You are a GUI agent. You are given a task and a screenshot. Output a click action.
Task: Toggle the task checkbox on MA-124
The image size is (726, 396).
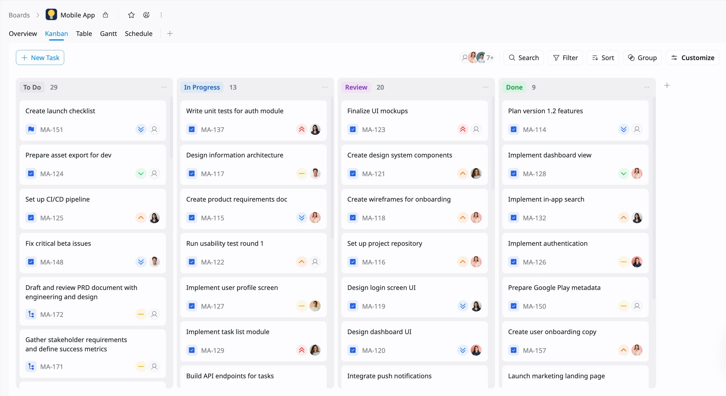click(x=31, y=174)
